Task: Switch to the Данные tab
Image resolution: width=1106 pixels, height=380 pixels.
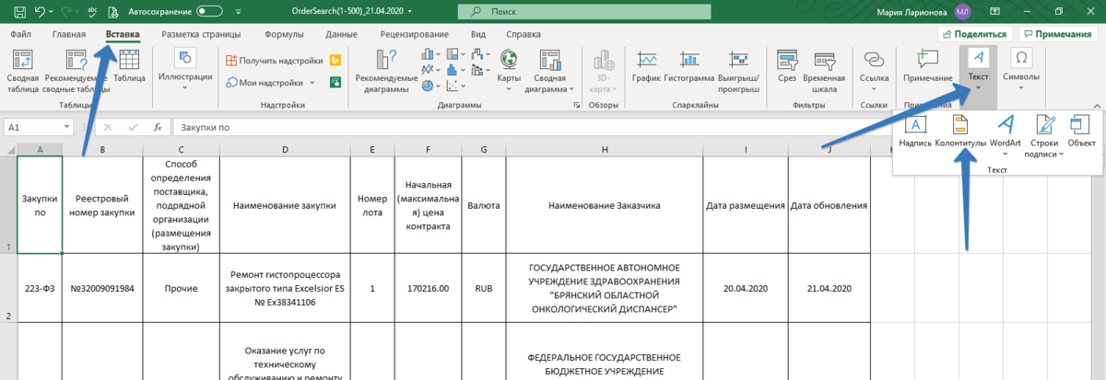Action: 341,34
